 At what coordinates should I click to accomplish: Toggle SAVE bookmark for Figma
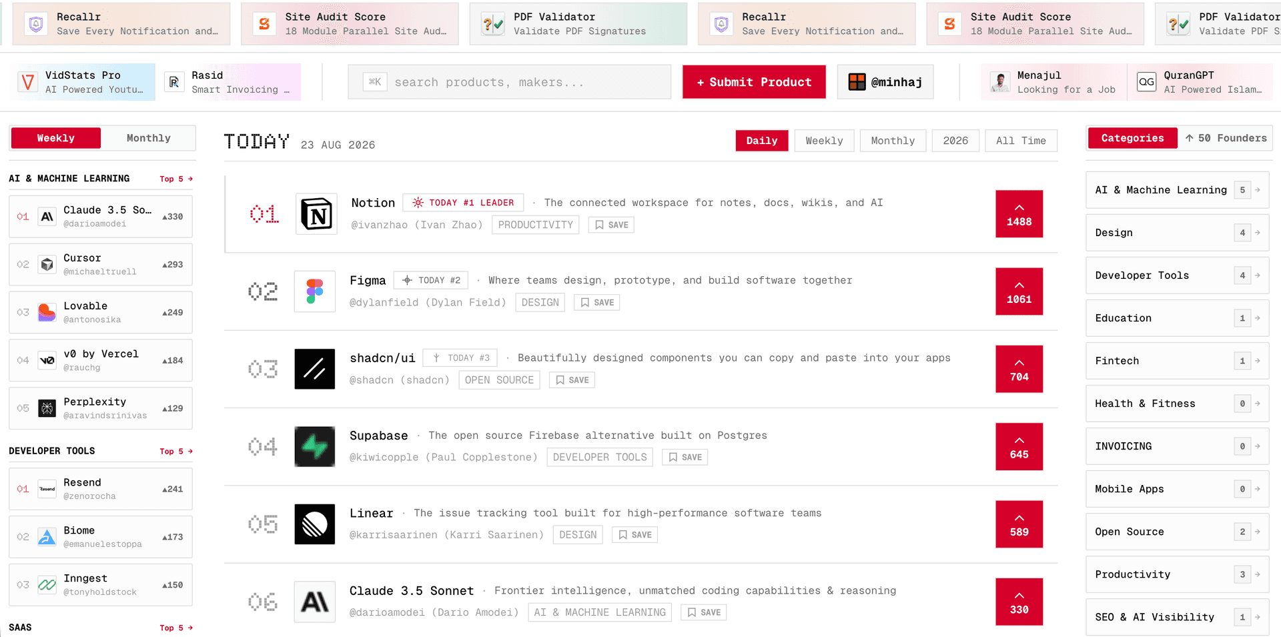[x=597, y=303]
